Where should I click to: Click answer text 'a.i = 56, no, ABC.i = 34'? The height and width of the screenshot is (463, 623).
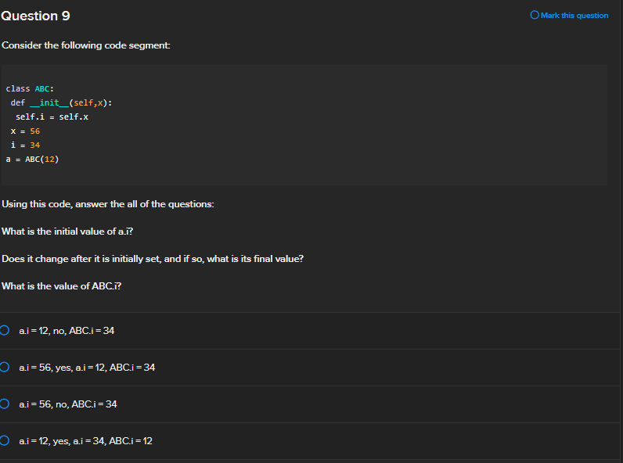point(68,404)
